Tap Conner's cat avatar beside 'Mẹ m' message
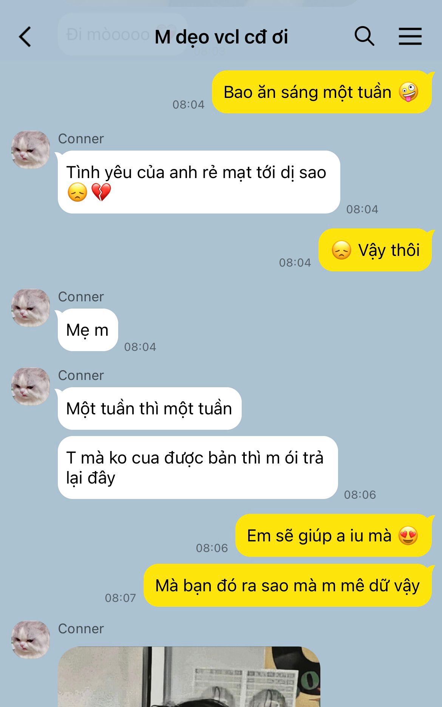Image resolution: width=442 pixels, height=707 pixels. coord(31,308)
